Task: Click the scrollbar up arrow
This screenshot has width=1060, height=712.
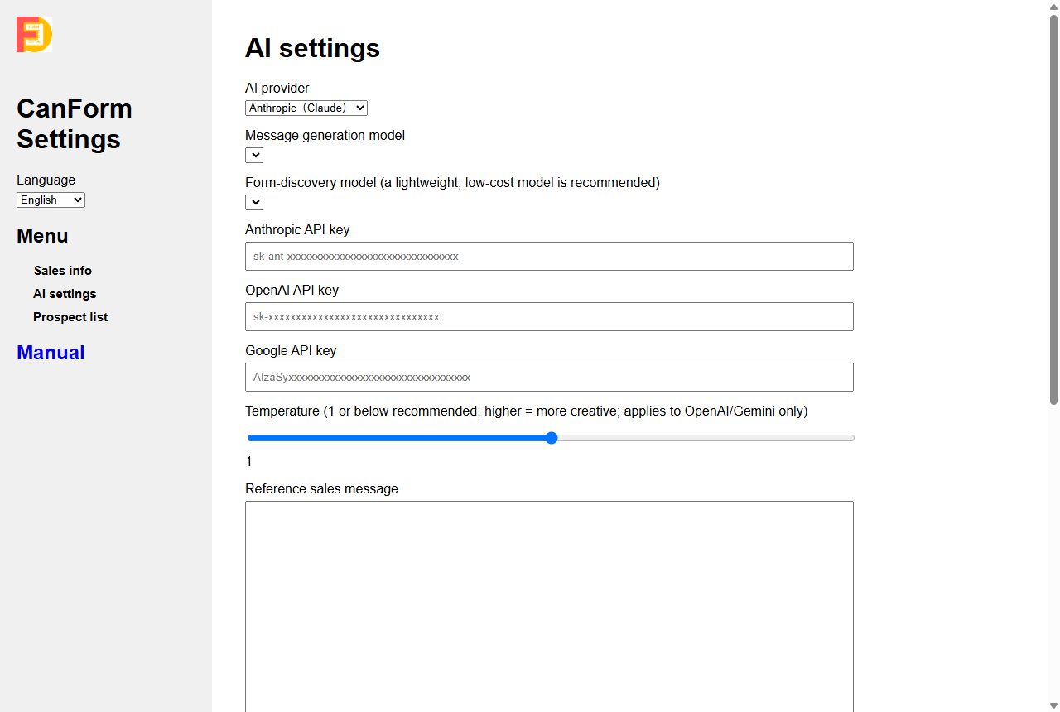Action: coord(1053,7)
